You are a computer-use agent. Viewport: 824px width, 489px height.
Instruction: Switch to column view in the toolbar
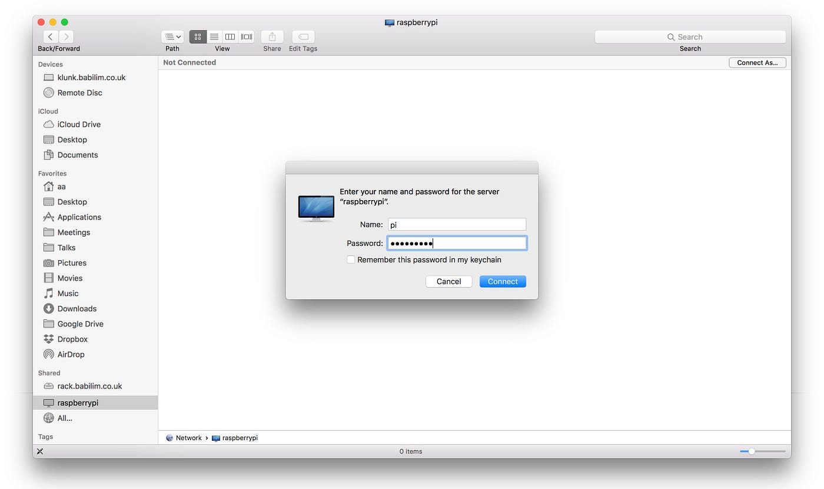point(230,36)
